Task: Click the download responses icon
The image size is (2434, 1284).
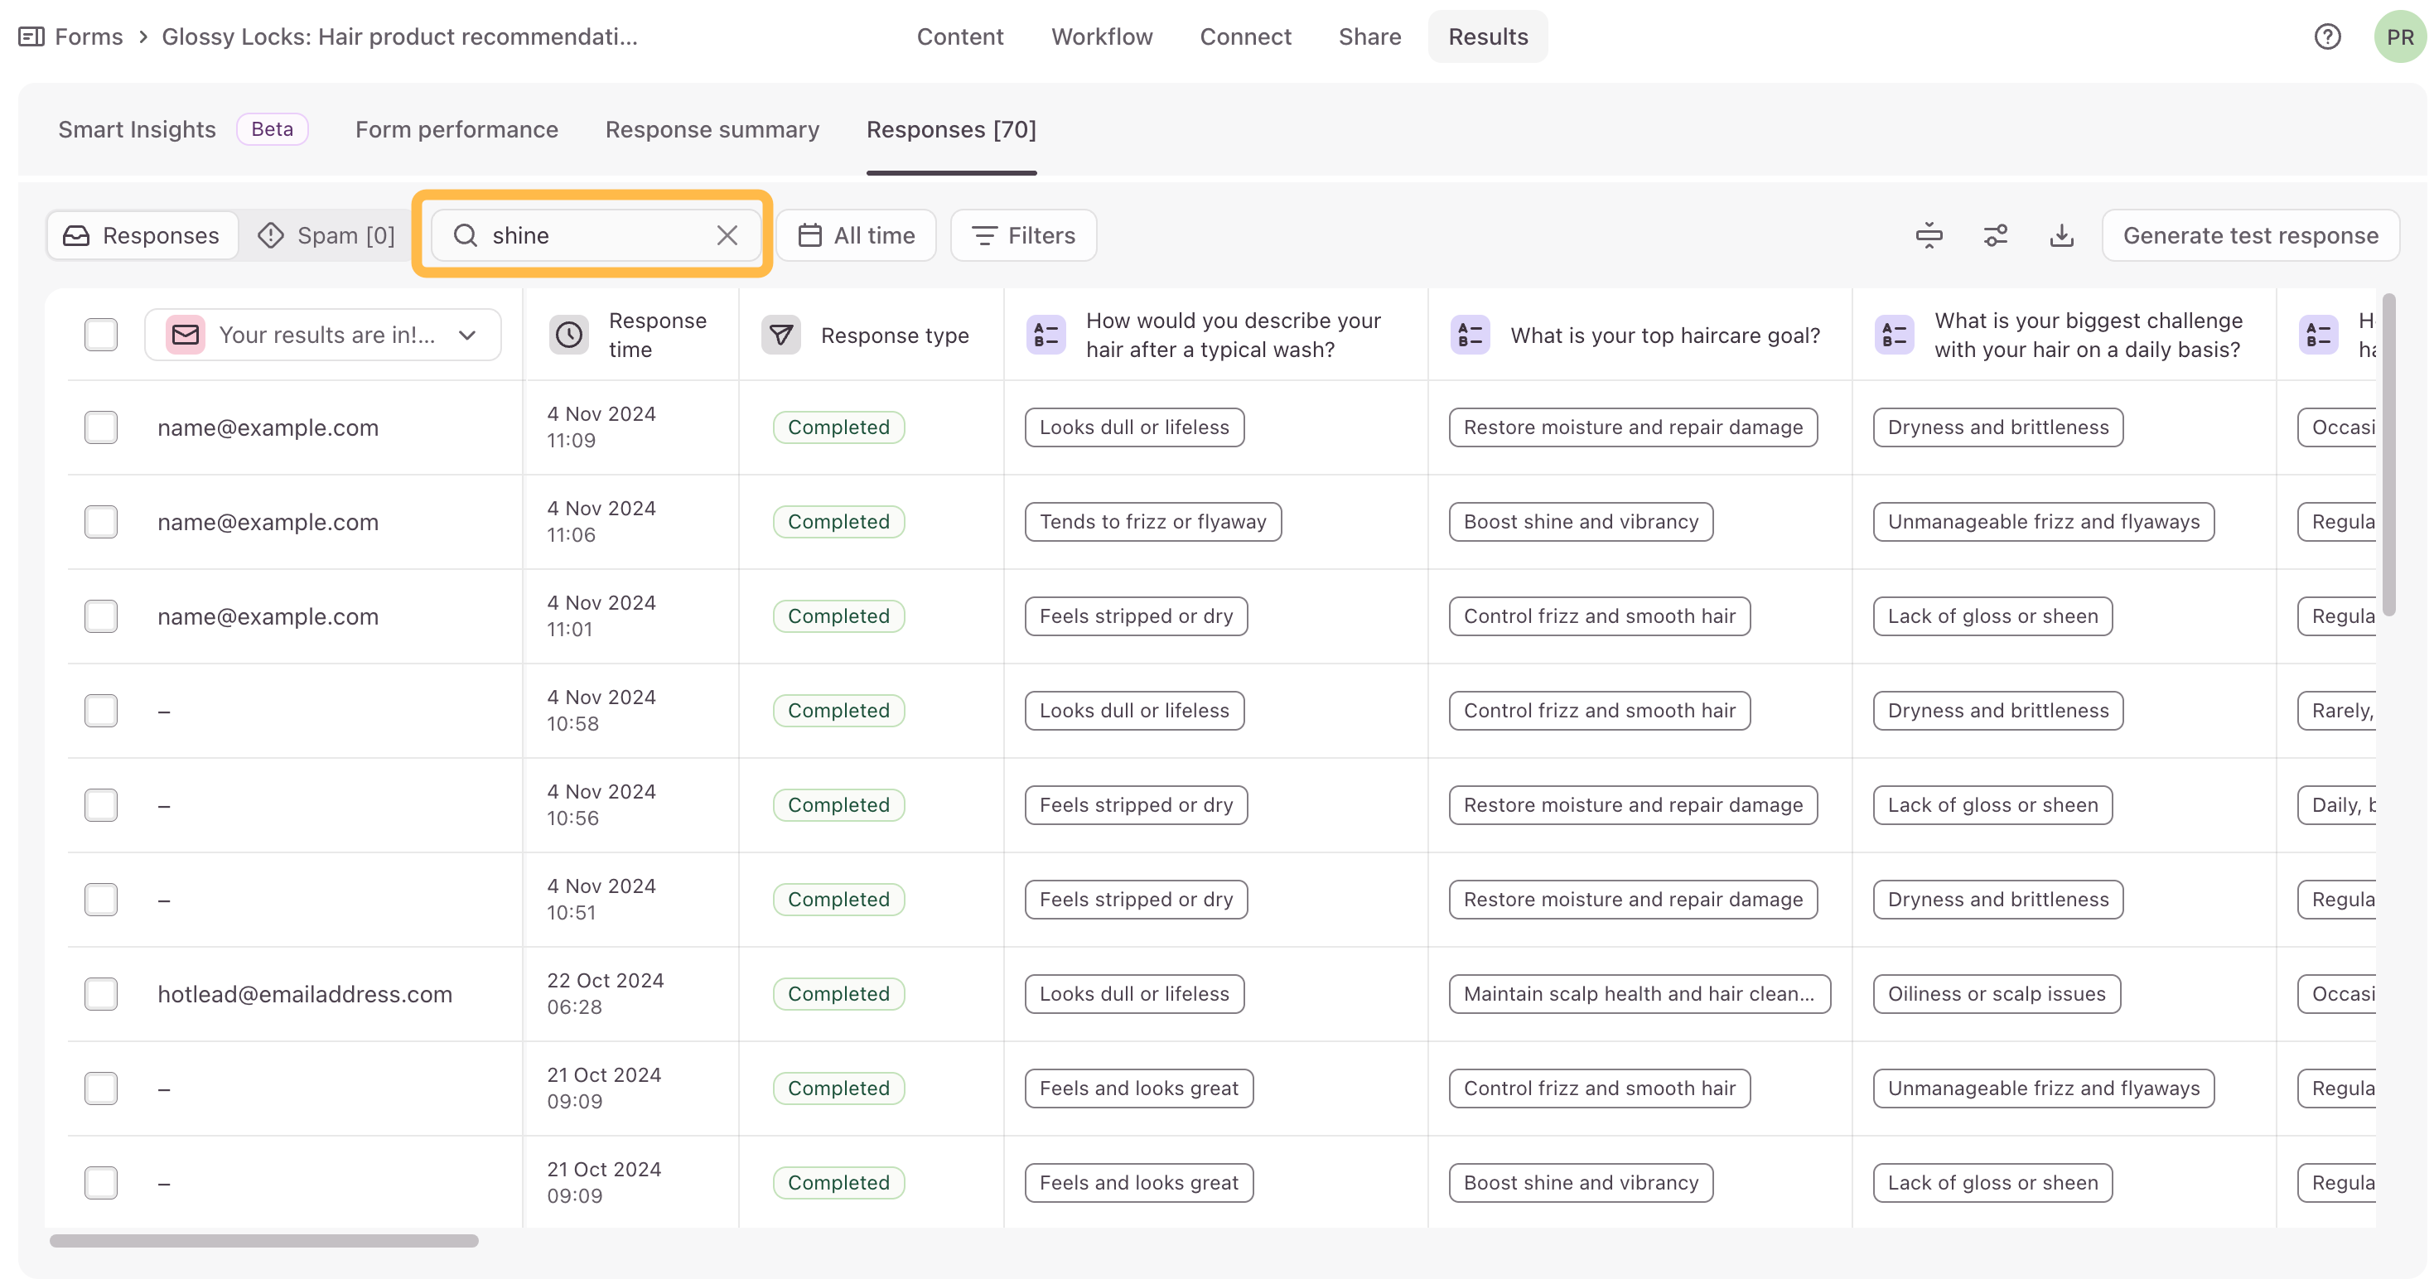Action: [x=2062, y=235]
